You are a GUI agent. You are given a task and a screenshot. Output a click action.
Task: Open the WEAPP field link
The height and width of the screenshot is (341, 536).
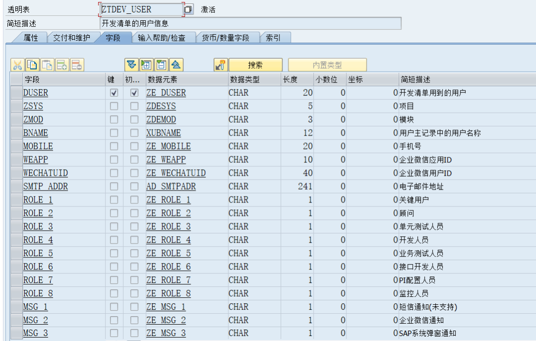click(x=36, y=160)
